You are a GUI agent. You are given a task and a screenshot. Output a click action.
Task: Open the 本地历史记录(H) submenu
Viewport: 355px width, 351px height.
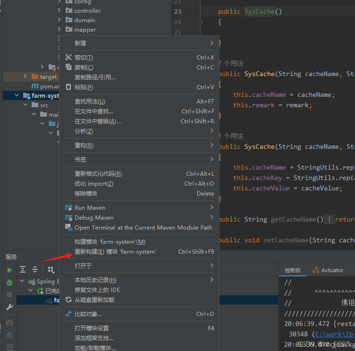point(139,280)
